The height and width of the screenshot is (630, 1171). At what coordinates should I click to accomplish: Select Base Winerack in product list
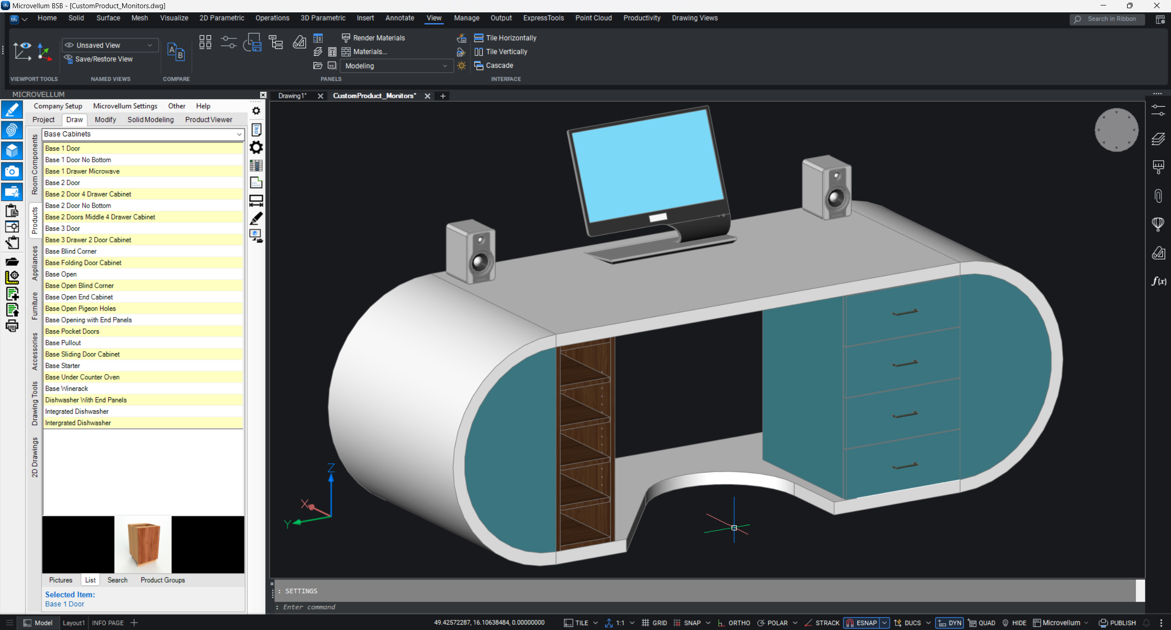pos(66,388)
